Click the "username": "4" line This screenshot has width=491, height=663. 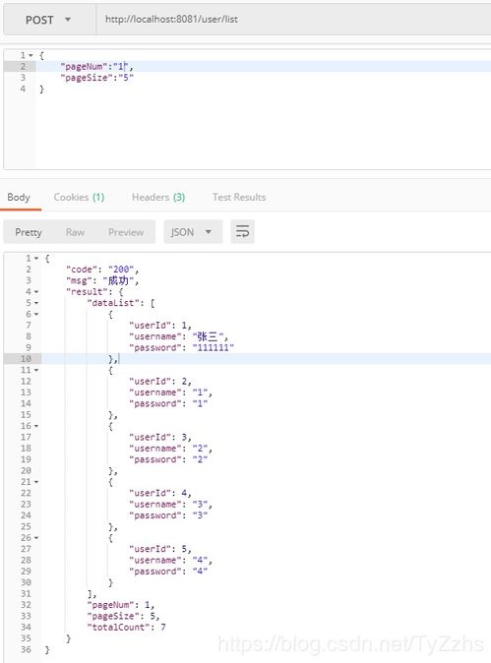[x=171, y=560]
